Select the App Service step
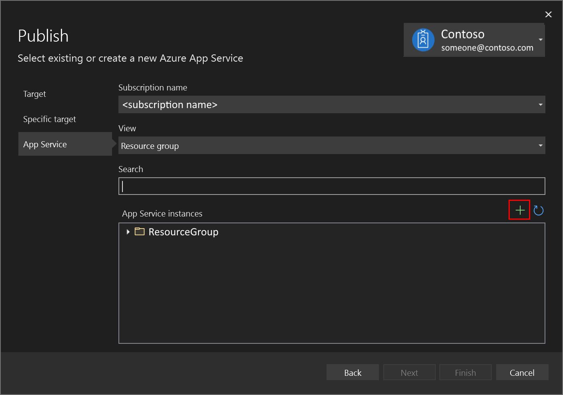Viewport: 563px width, 395px height. [45, 144]
